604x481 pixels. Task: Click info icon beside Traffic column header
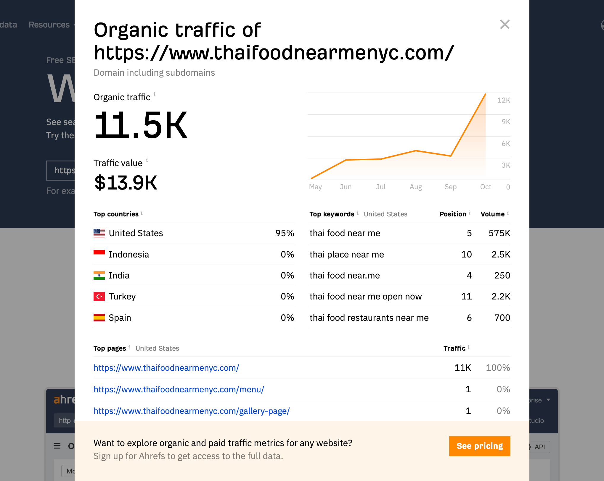(x=469, y=347)
